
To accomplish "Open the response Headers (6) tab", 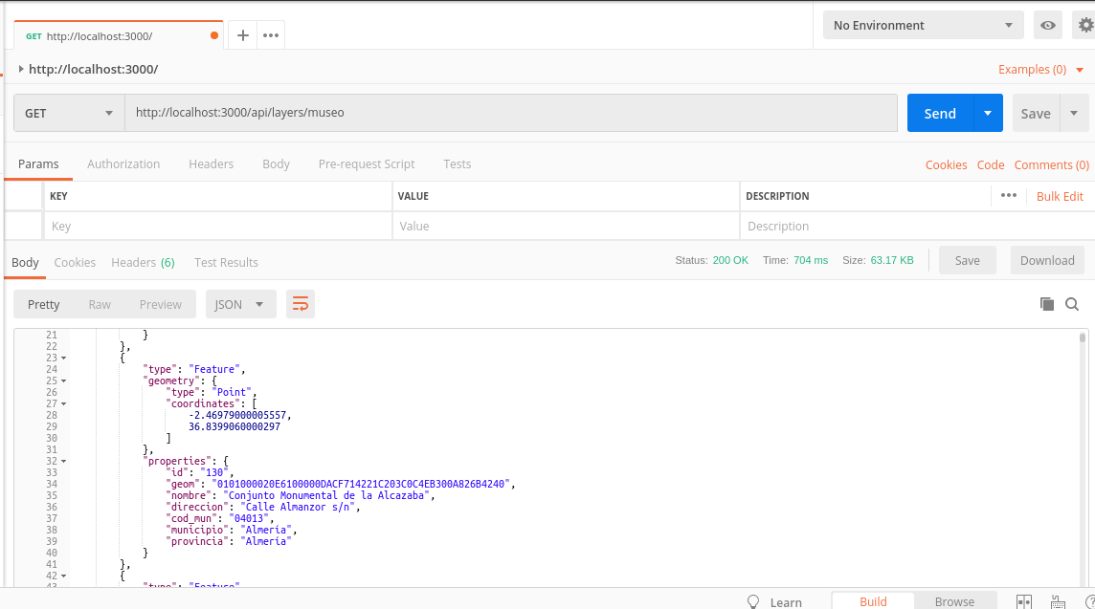I will point(143,262).
